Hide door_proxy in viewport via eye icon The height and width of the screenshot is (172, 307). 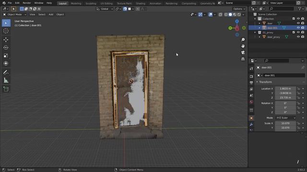[298, 37]
